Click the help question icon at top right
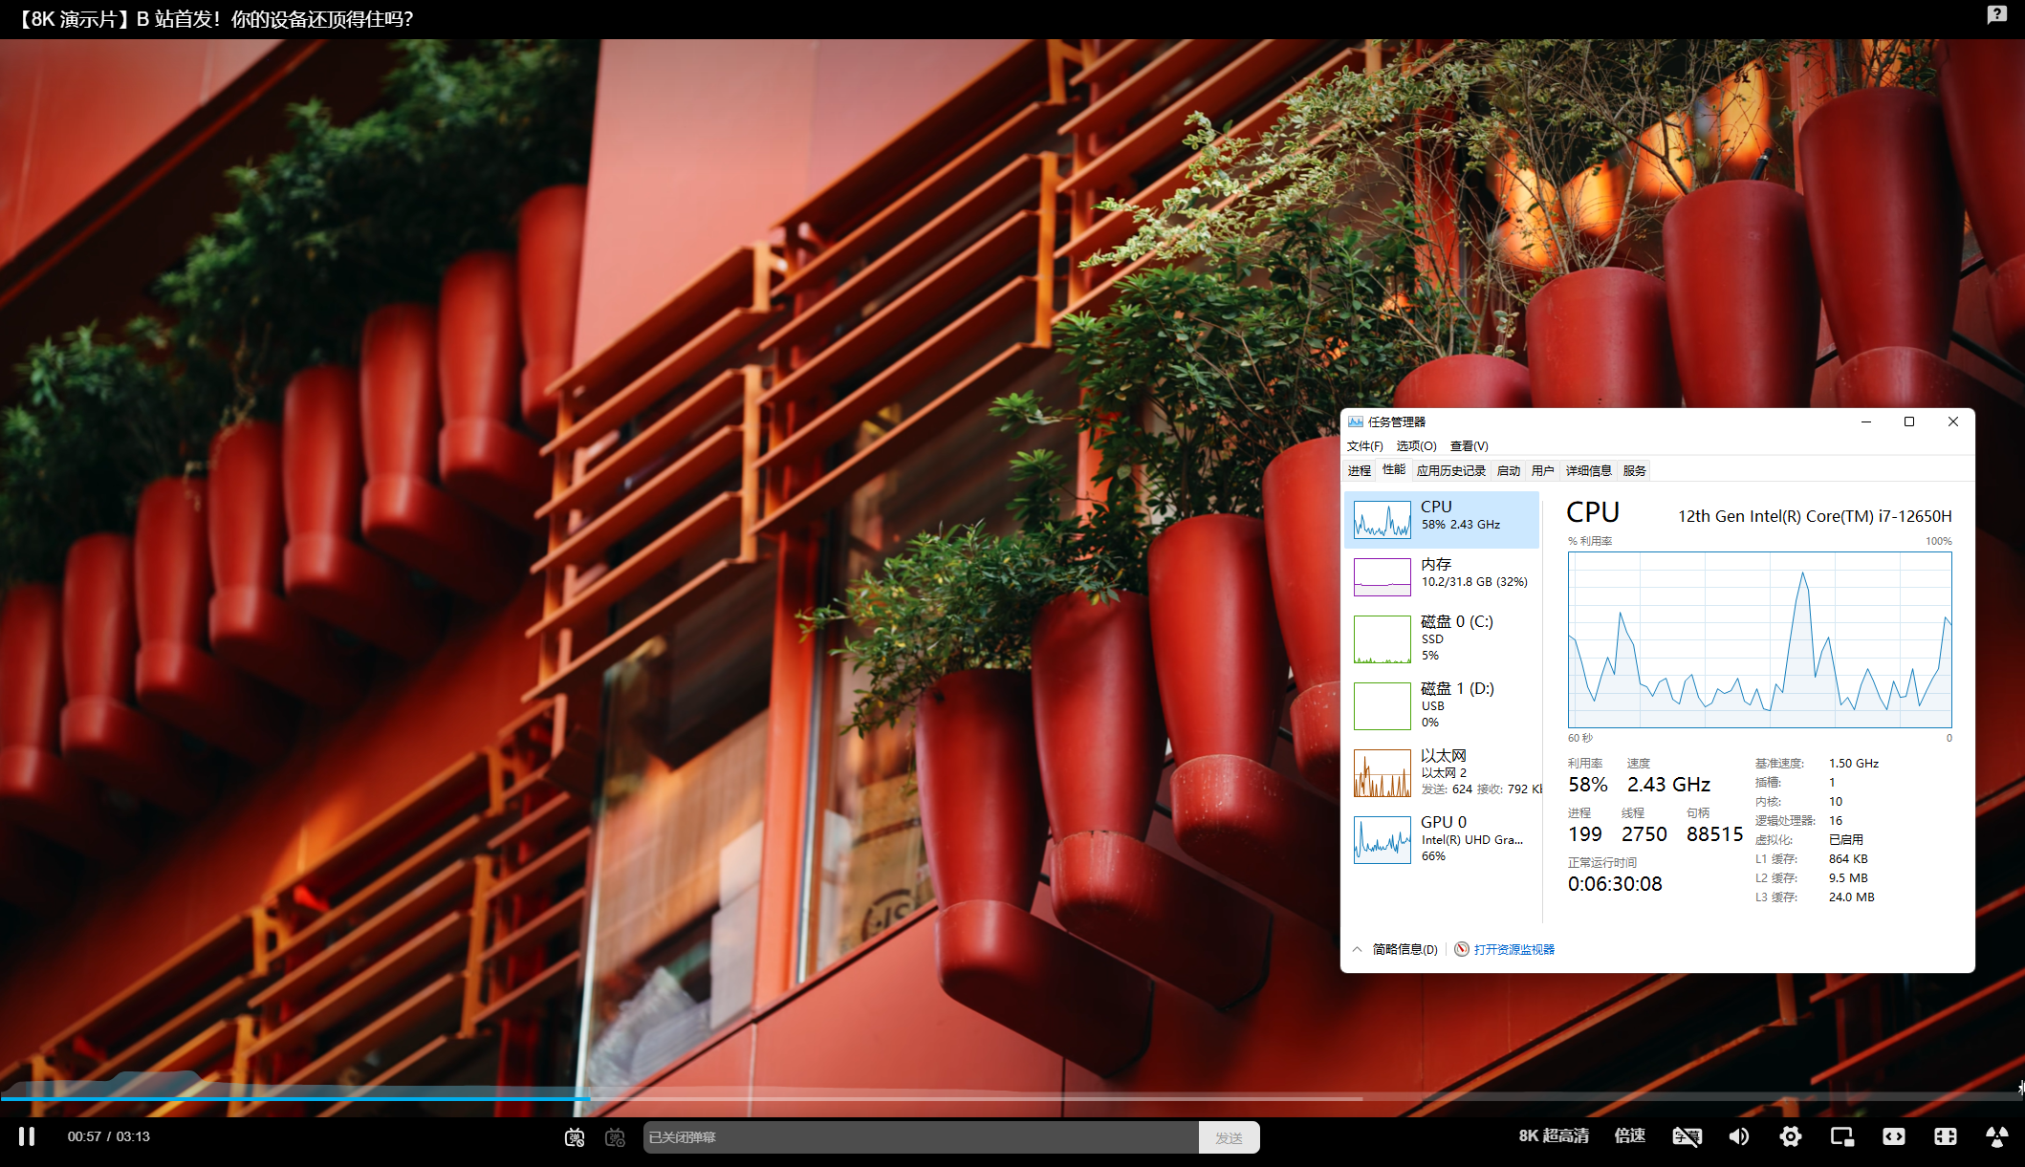The image size is (2025, 1167). click(1997, 14)
